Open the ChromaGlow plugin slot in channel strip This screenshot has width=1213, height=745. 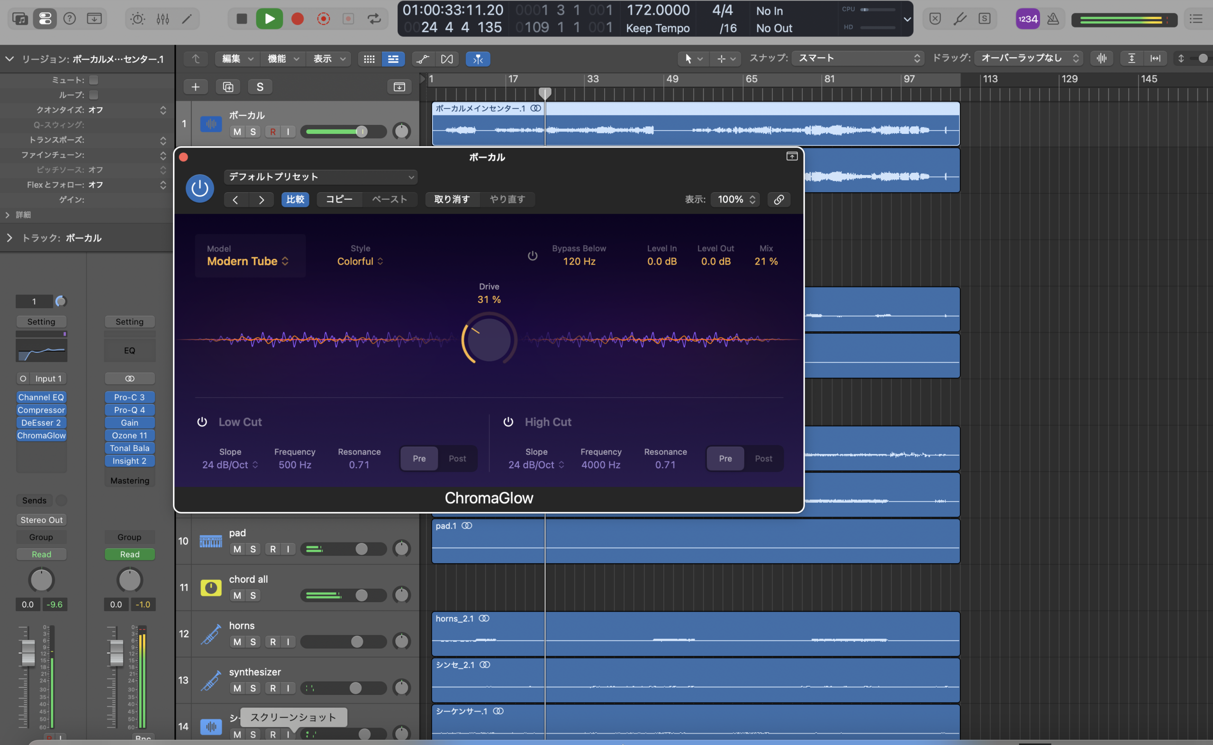tap(41, 435)
